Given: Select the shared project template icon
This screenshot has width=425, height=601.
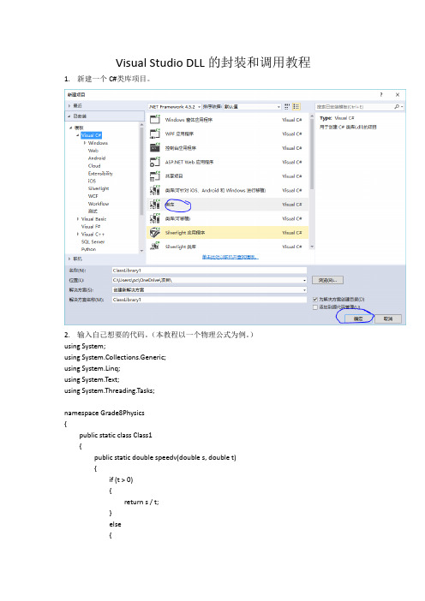Looking at the screenshot, I should click(154, 176).
